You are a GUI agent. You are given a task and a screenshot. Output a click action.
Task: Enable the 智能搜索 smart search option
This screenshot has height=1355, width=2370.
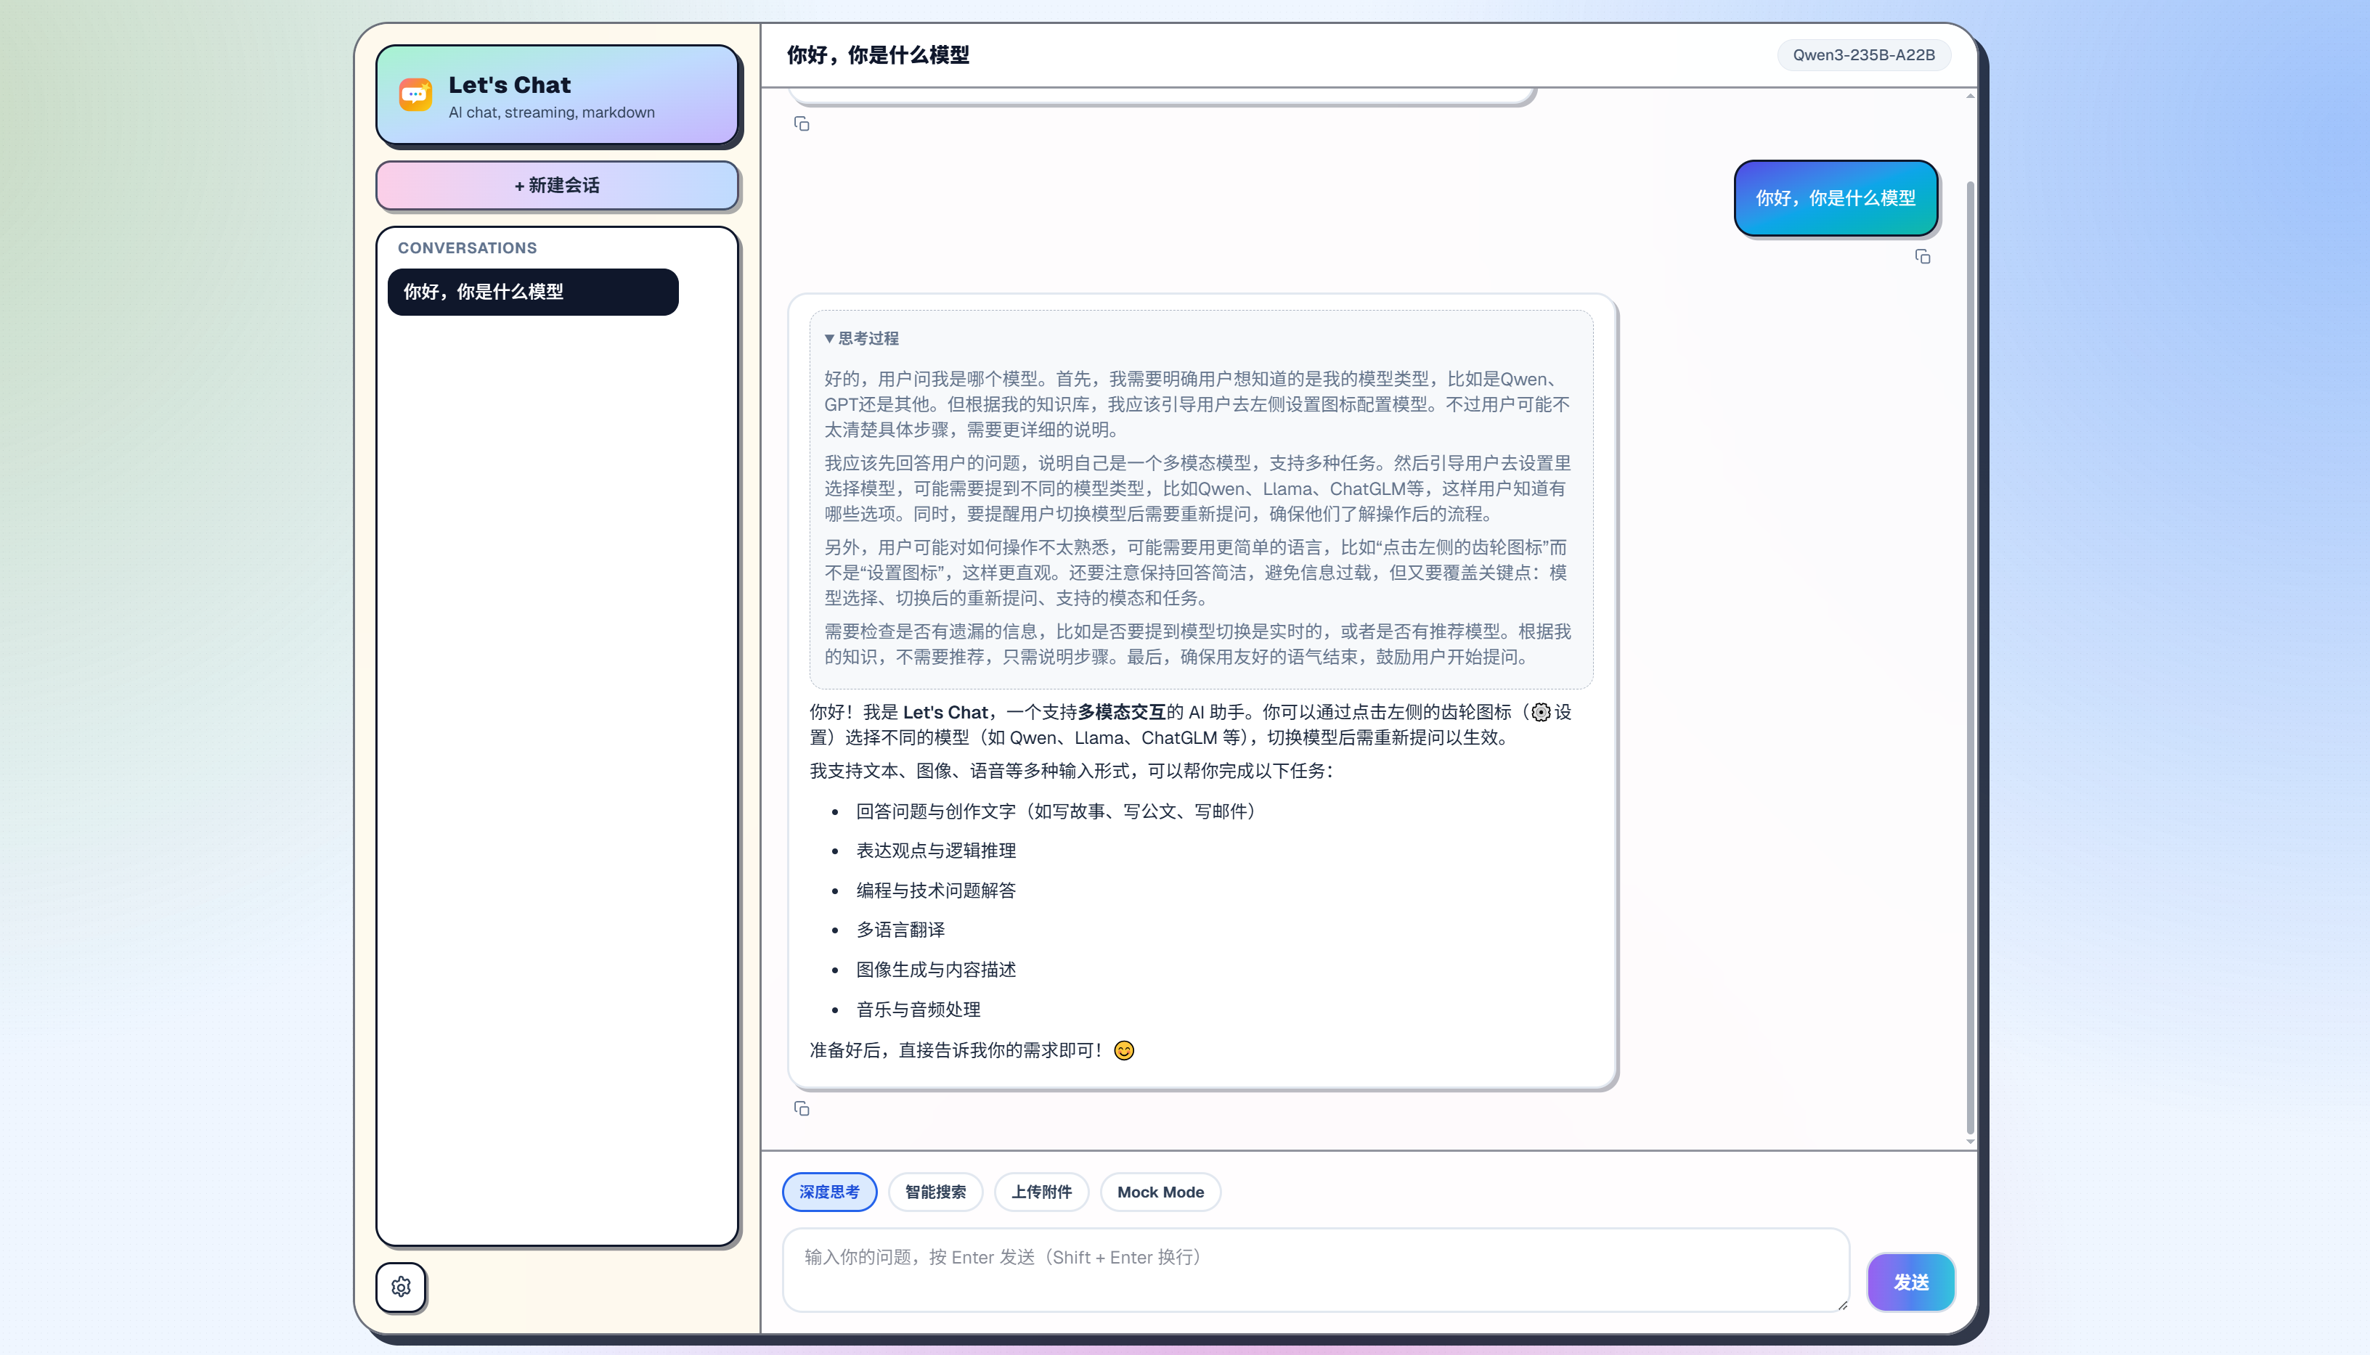(935, 1192)
